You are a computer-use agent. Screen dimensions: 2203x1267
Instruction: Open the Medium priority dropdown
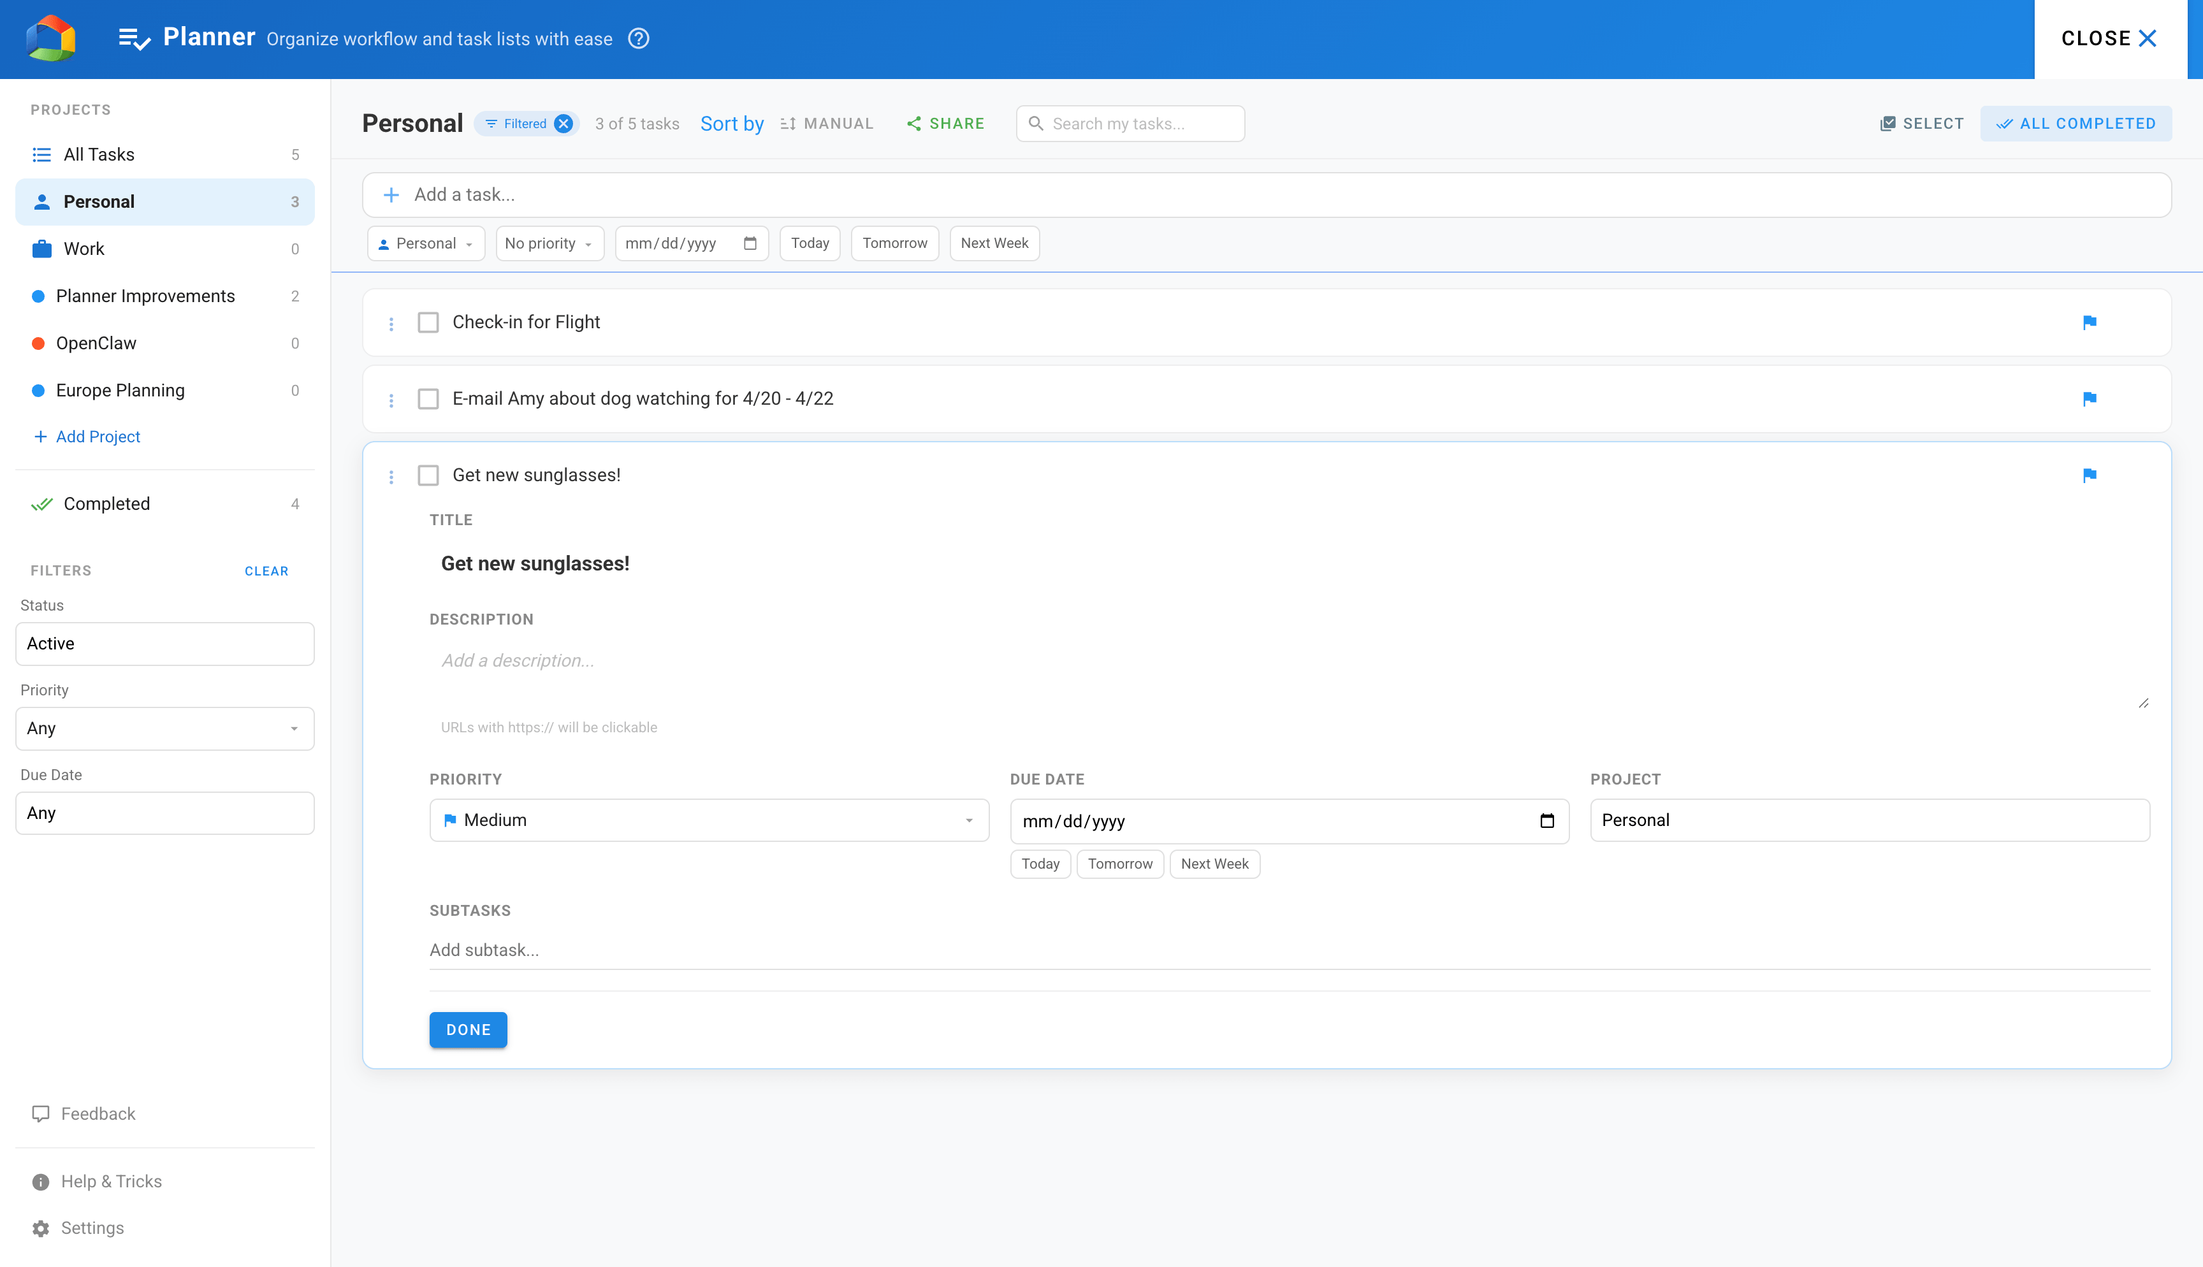click(x=708, y=819)
